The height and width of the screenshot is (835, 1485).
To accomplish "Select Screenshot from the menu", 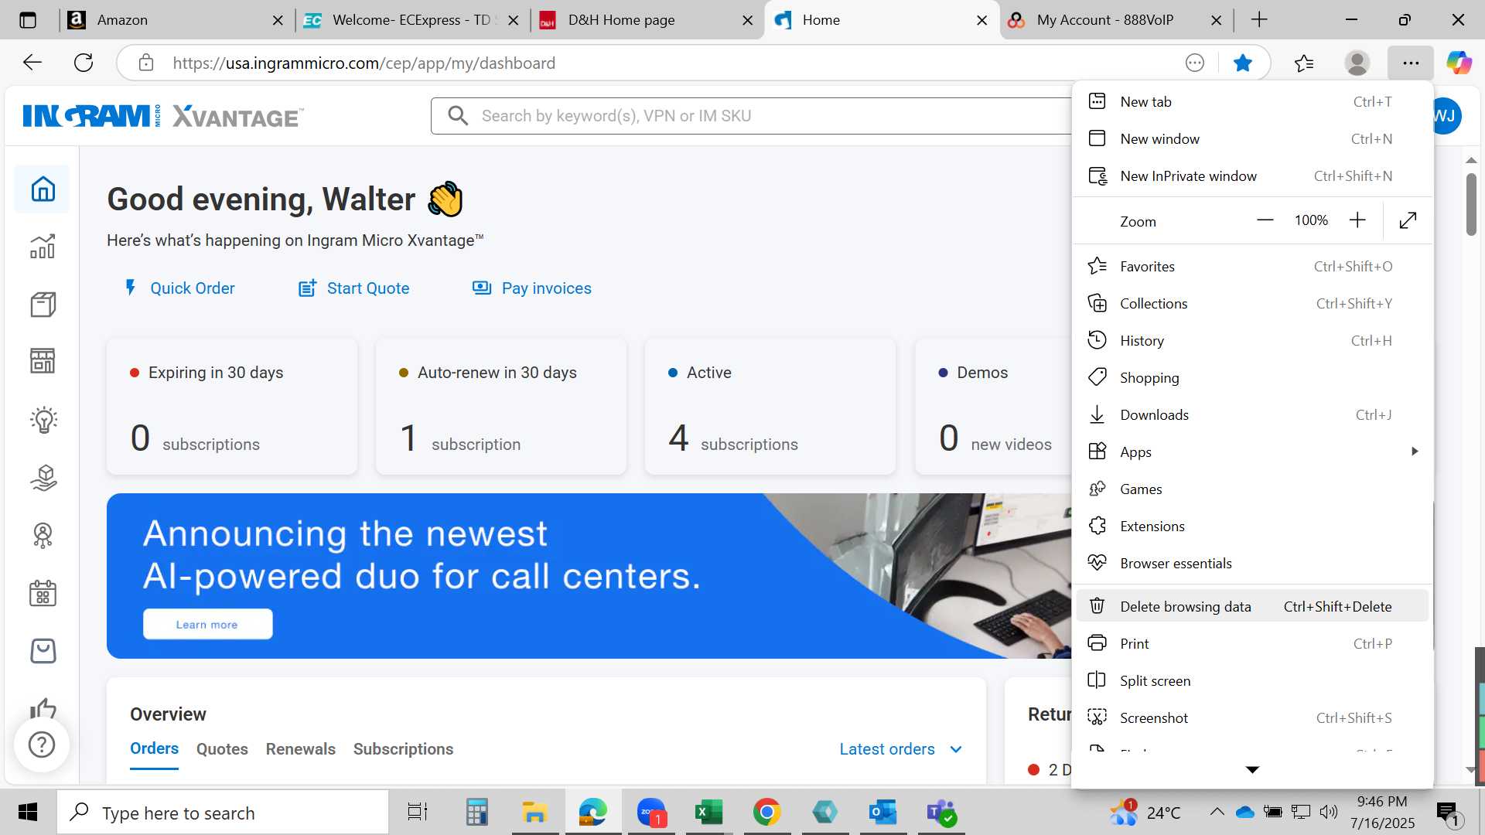I will pyautogui.click(x=1252, y=718).
